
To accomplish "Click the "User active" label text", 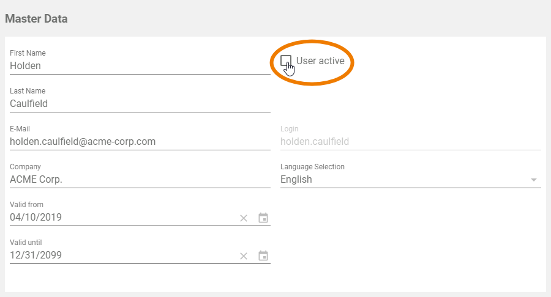I will tap(320, 61).
